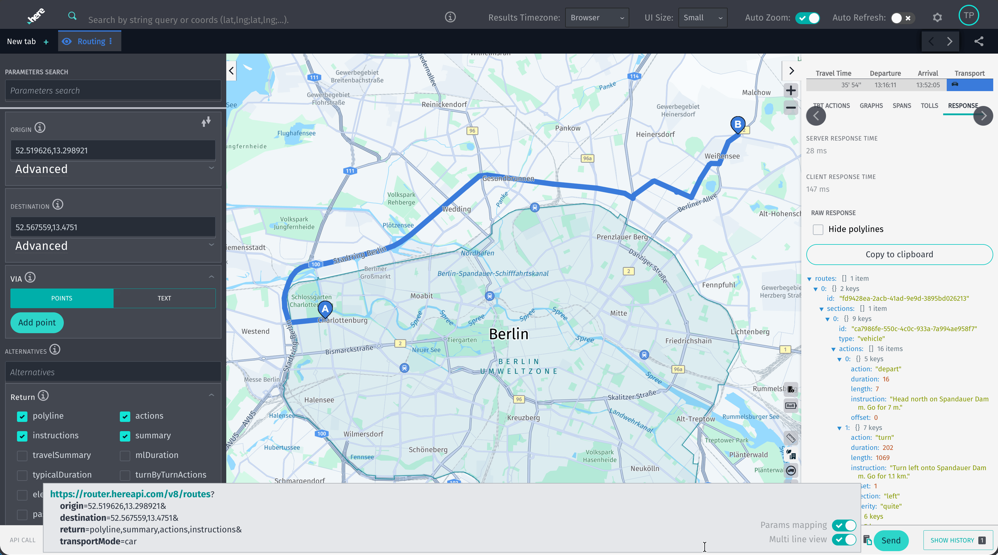The height and width of the screenshot is (555, 998).
Task: Click origin marker A on map
Action: [325, 310]
